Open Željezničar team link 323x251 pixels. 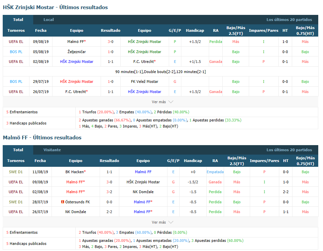76,52
